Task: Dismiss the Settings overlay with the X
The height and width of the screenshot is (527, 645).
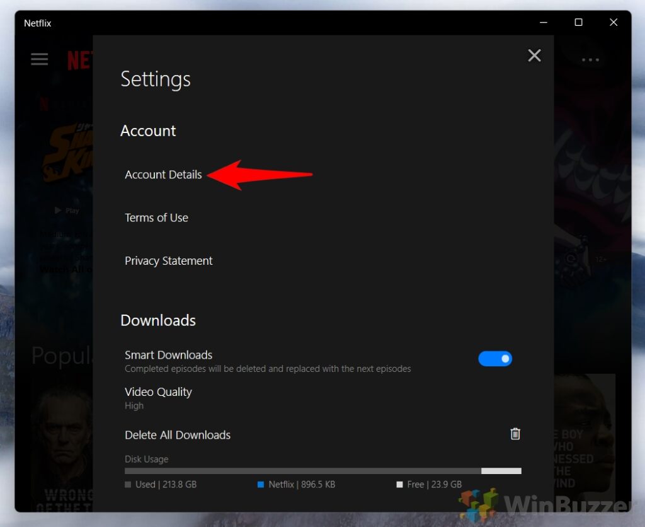Action: (534, 55)
